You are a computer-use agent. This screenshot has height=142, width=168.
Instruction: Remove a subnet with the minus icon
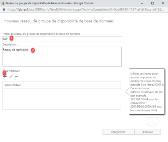click(16, 77)
